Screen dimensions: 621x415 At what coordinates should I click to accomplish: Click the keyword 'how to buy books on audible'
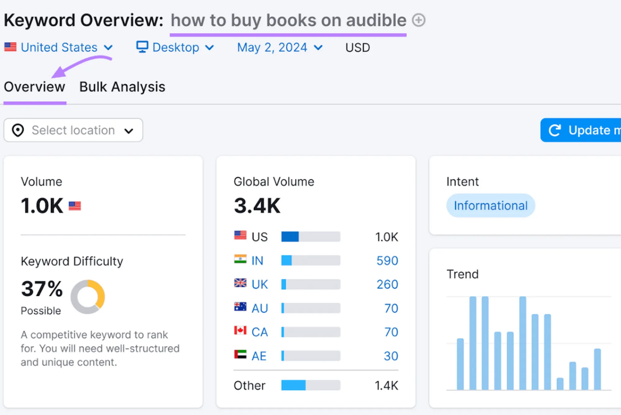(x=288, y=21)
